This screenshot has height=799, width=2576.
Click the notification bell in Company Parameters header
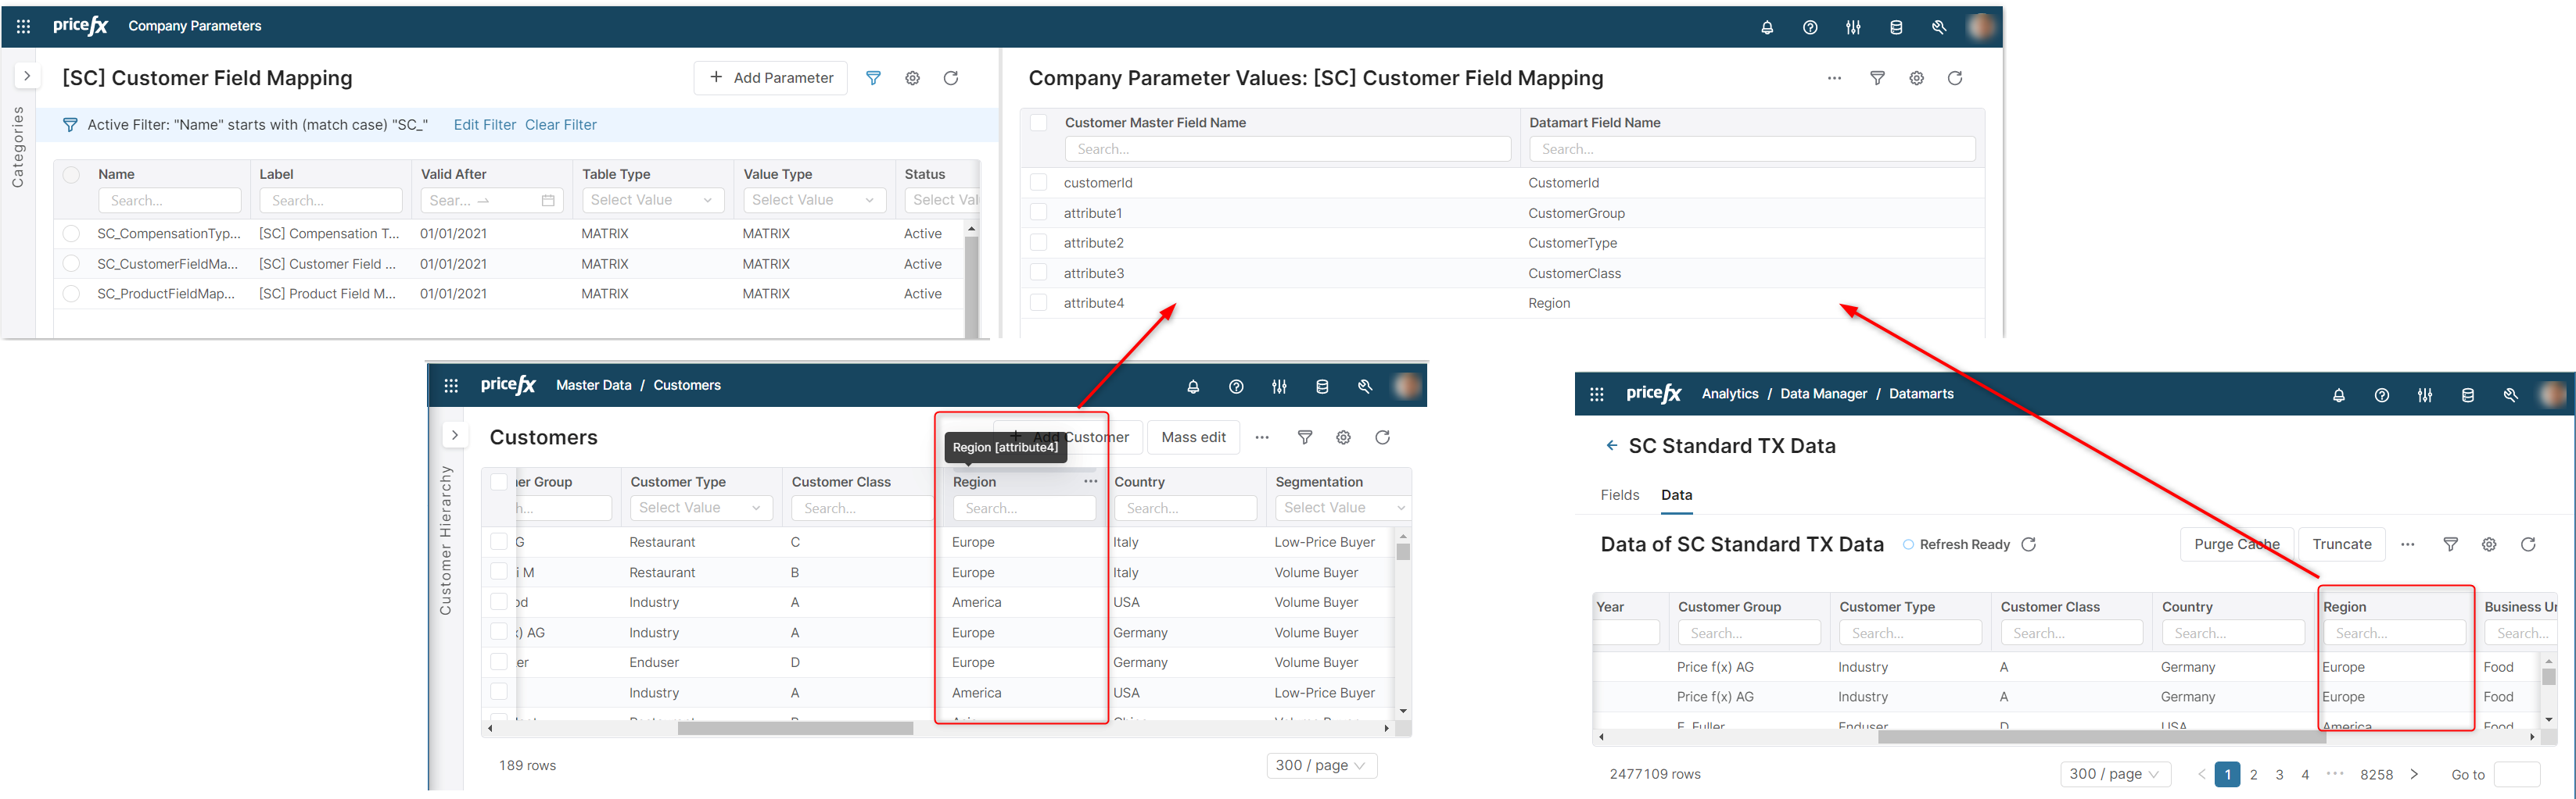[1767, 28]
